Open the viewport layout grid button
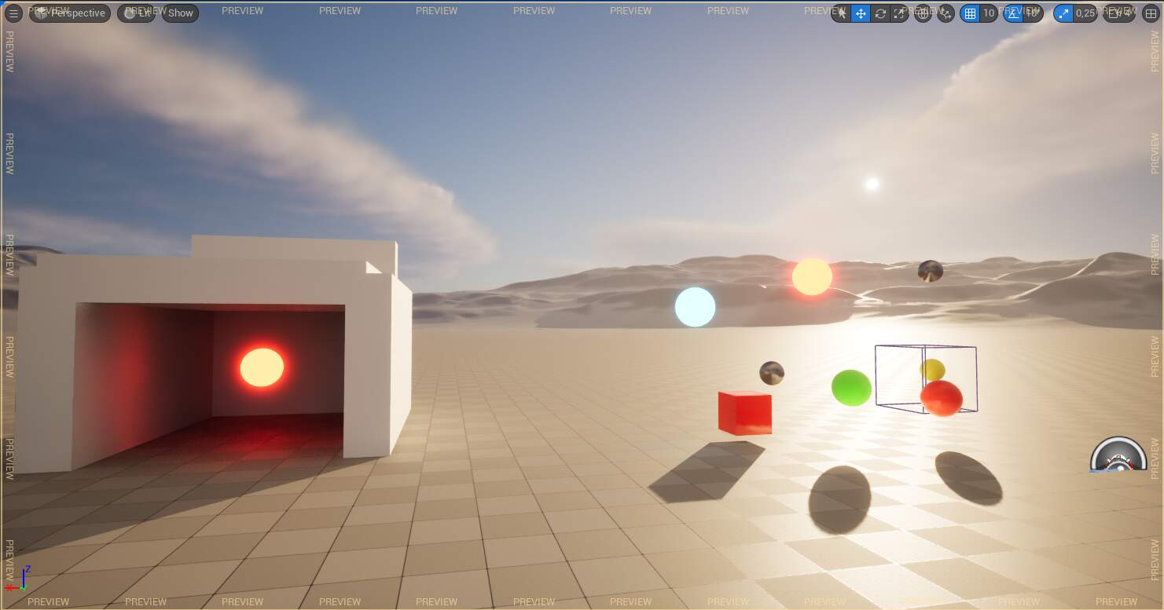 (x=1151, y=13)
